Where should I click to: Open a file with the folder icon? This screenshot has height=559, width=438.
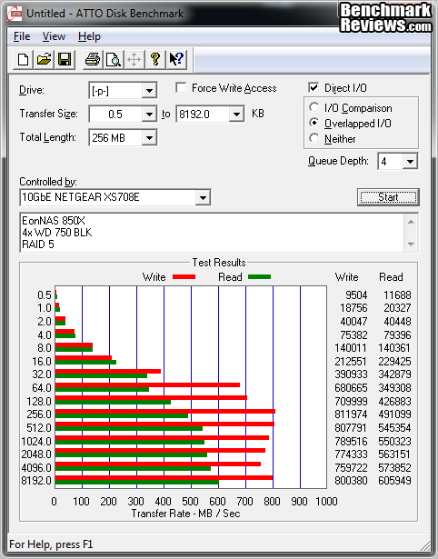pos(44,59)
